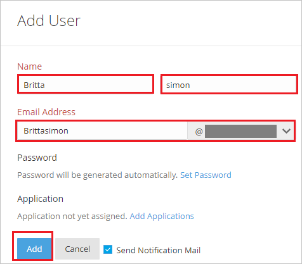This screenshot has height=264, width=302.
Task: Click the red Name field label
Action: point(29,66)
